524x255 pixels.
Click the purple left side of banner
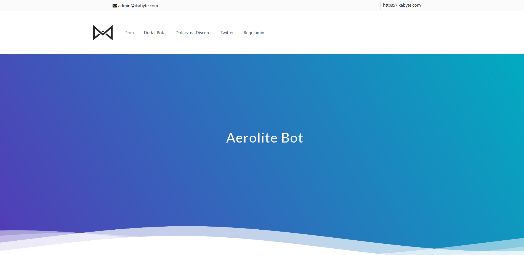coord(41,152)
